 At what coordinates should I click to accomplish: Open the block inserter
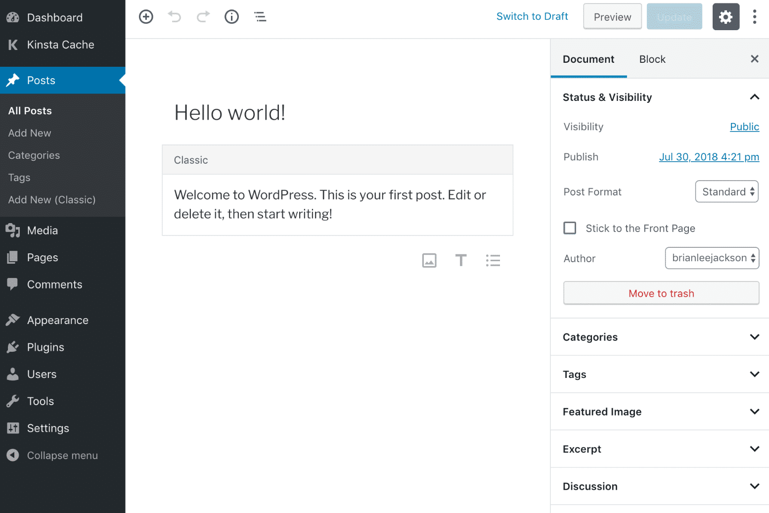tap(146, 16)
